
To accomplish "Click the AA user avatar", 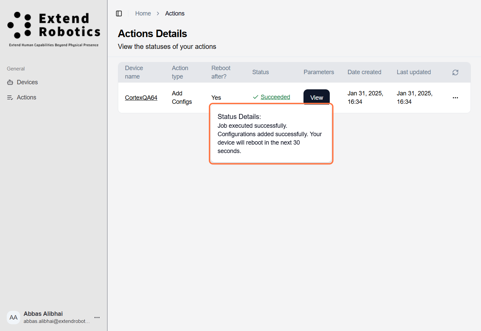I will pyautogui.click(x=13, y=318).
